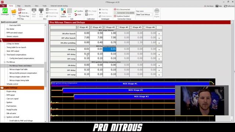Click the Close Map icon

(x=20, y=16)
